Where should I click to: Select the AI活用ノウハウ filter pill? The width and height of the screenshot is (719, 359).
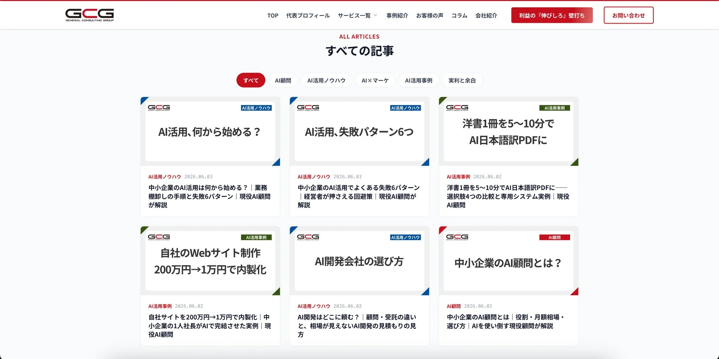coord(326,80)
